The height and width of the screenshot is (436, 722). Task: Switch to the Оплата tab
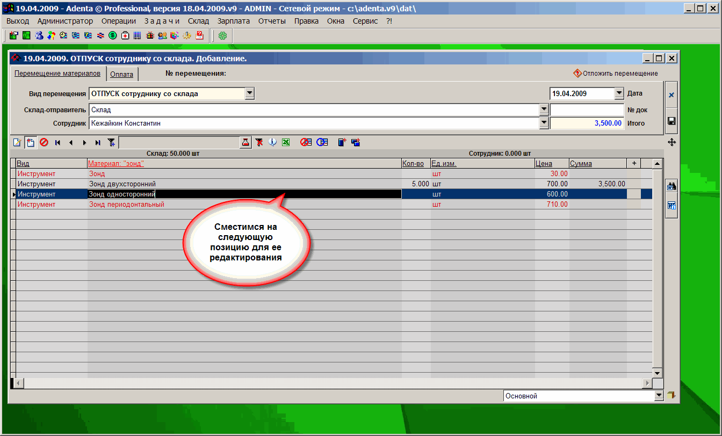121,74
